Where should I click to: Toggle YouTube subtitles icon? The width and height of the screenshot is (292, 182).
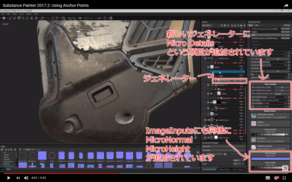pos(268,178)
